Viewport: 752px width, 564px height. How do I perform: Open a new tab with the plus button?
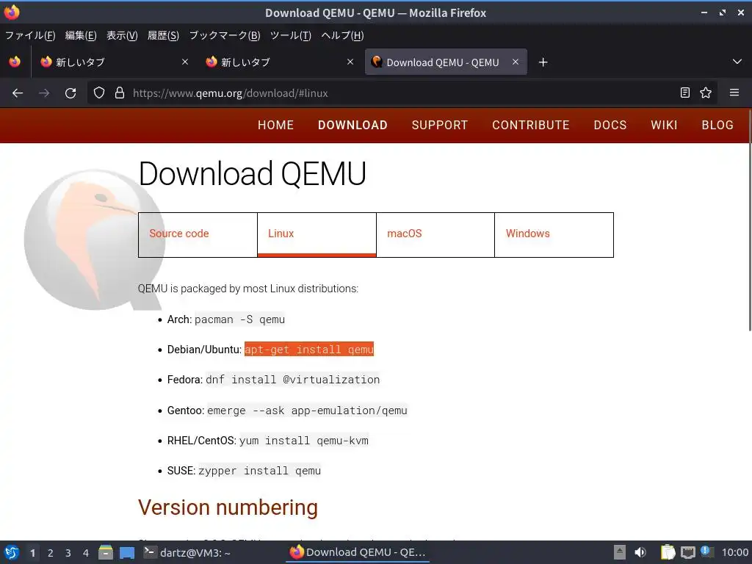543,62
